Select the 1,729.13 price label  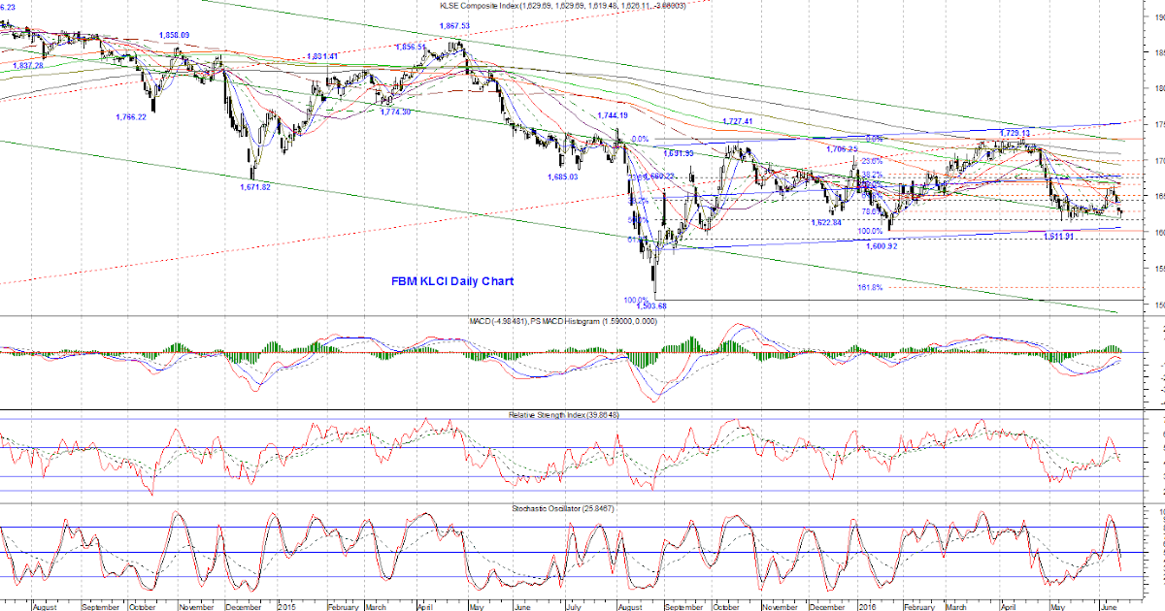(1015, 131)
